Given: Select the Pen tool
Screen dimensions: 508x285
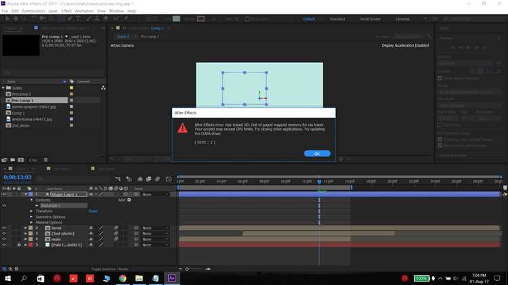Looking at the screenshot, I should coord(70,19).
